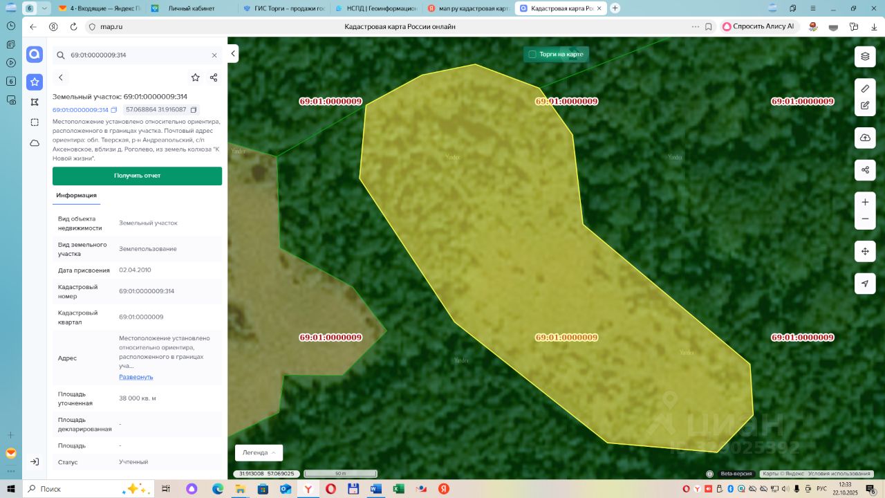
Task: Click the assignment date 02.04.2010
Action: coord(135,270)
